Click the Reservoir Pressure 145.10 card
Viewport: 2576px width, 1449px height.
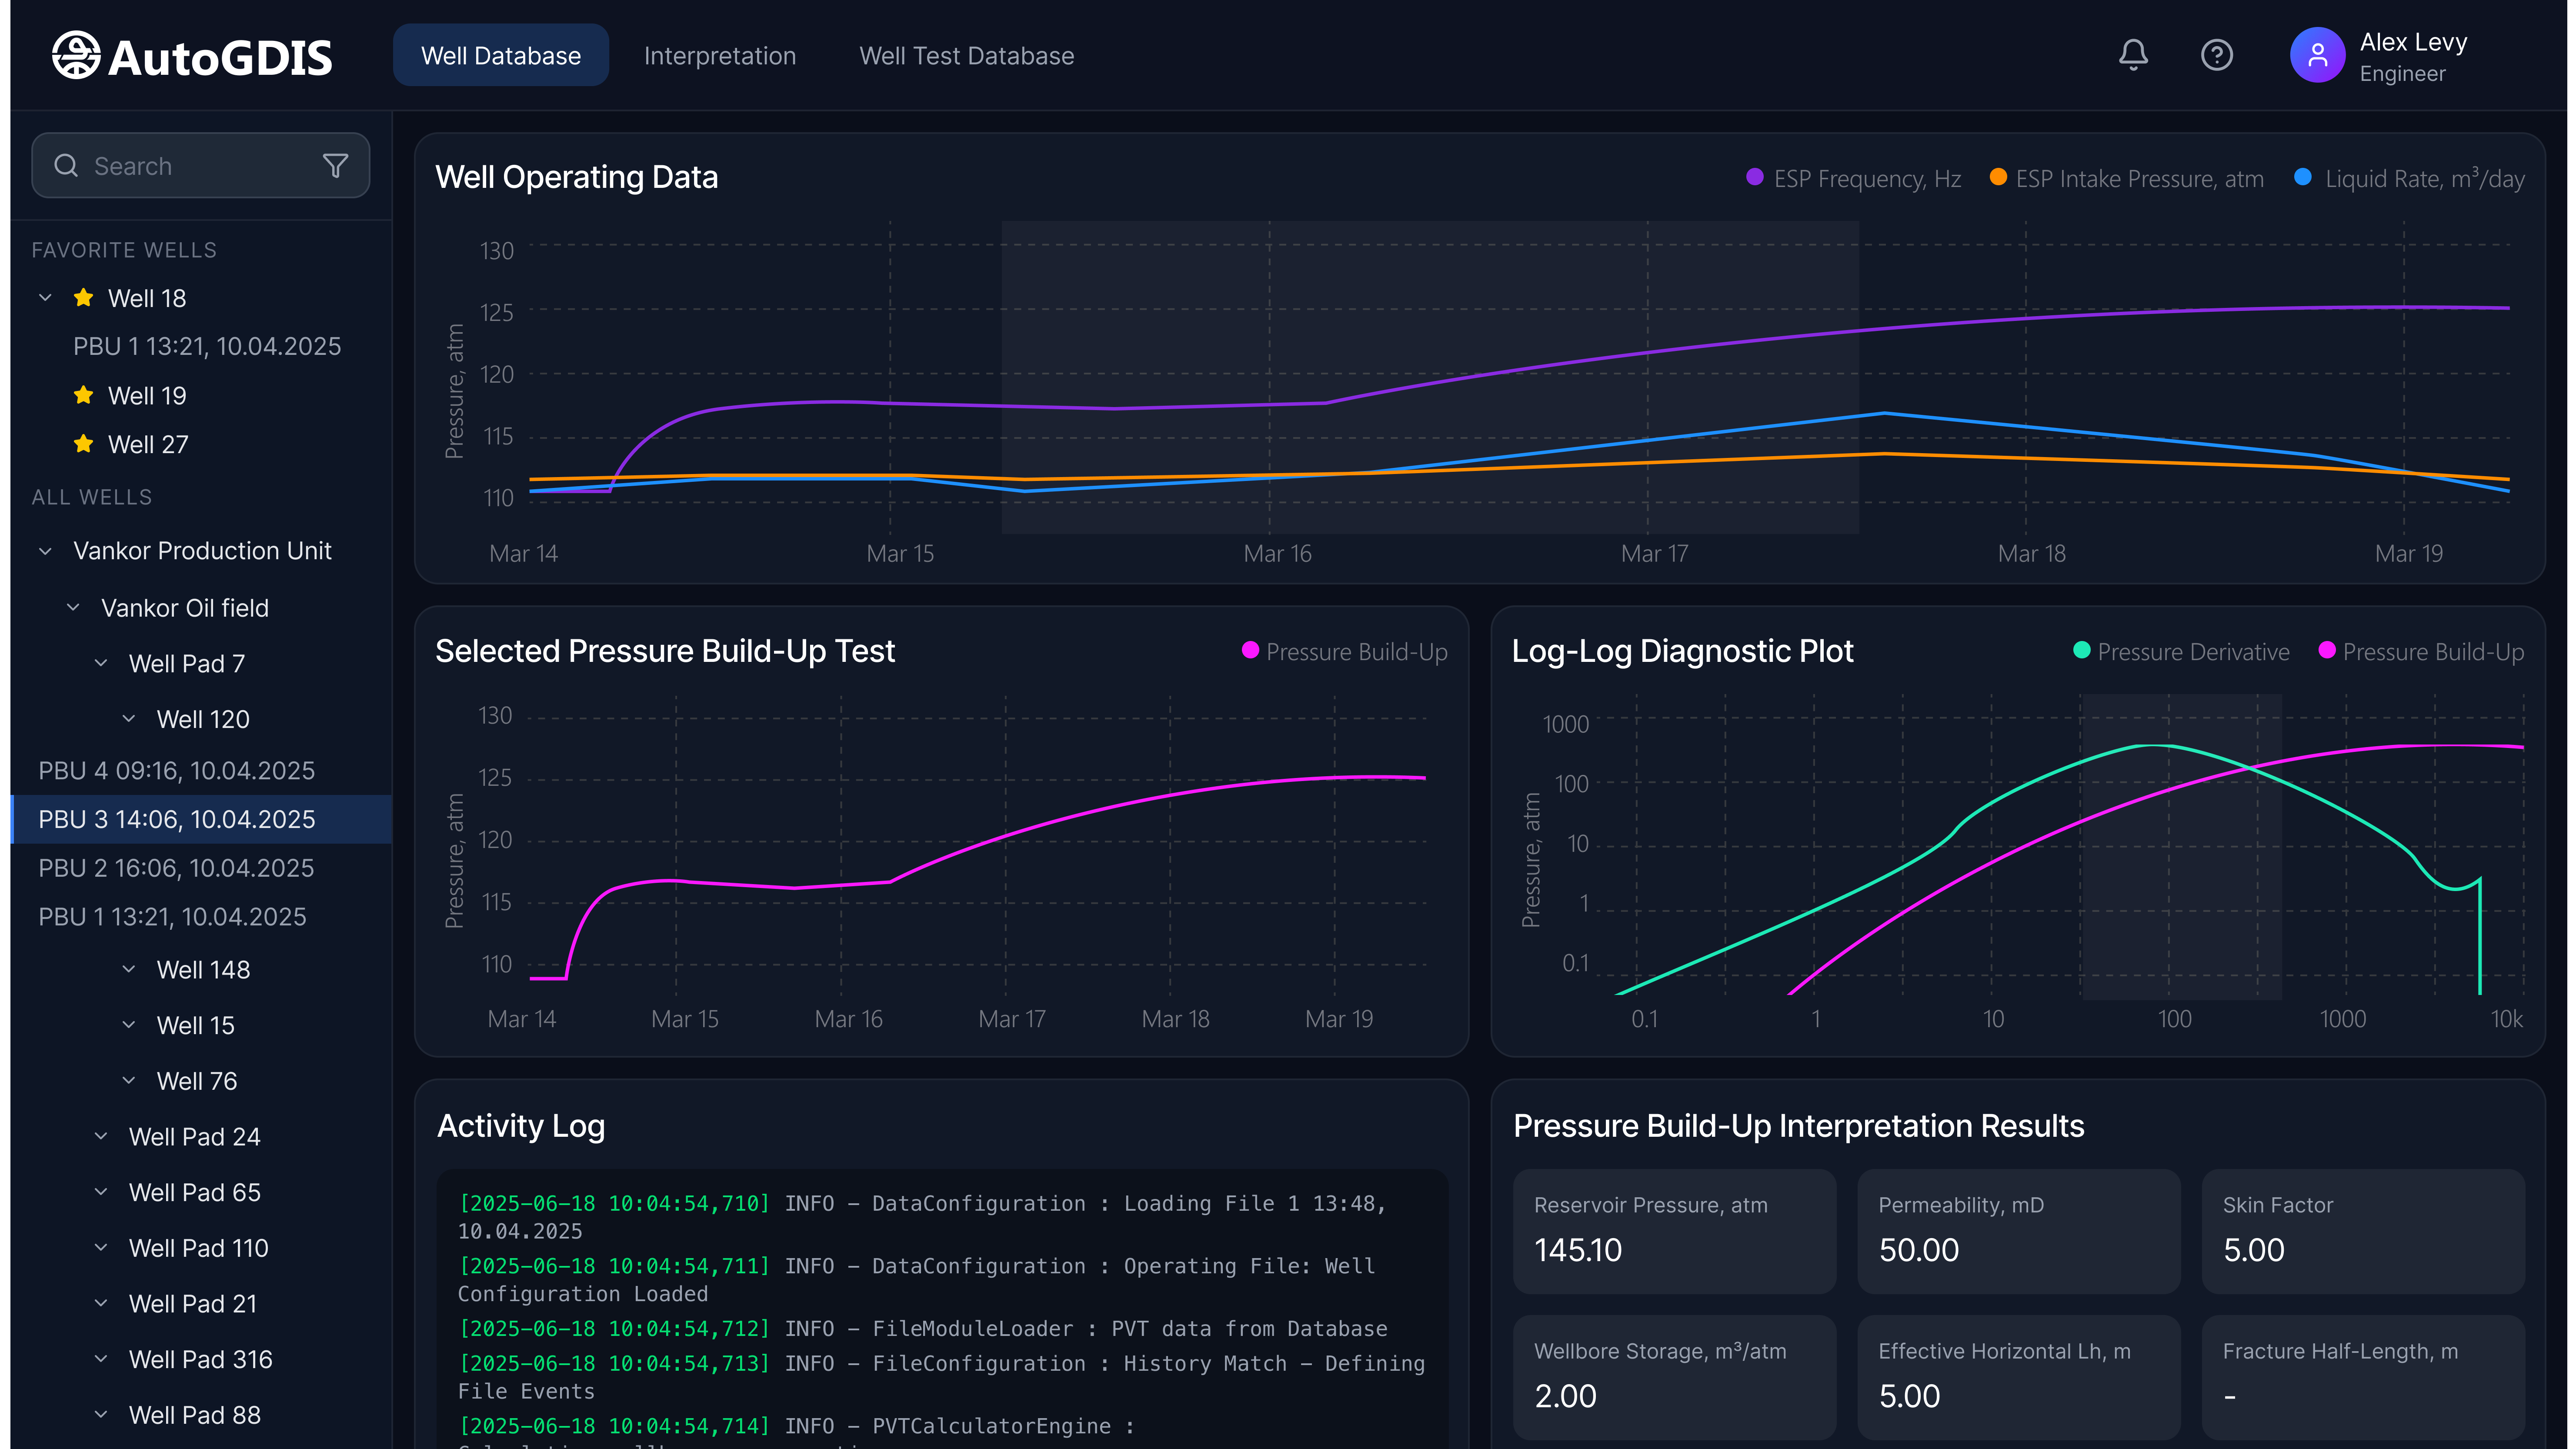coord(1674,1231)
